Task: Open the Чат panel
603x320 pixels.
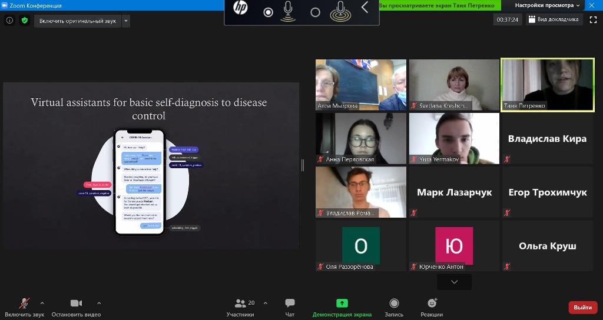Action: (290, 307)
